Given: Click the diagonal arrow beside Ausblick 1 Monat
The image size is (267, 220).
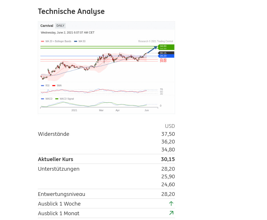Looking at the screenshot, I should pyautogui.click(x=171, y=213).
